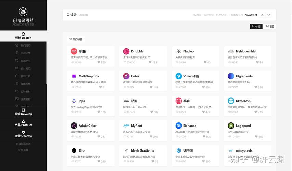
Task: Click the AdobeColor wheel icon
Action: click(x=74, y=126)
